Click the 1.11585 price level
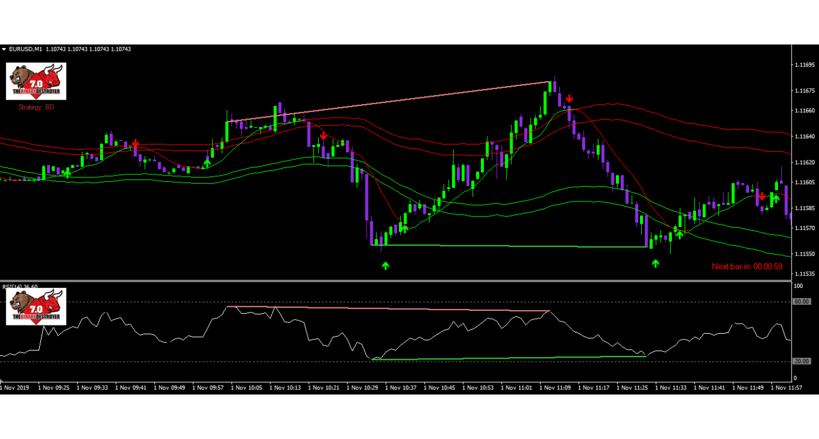This screenshot has width=819, height=439. coord(806,208)
